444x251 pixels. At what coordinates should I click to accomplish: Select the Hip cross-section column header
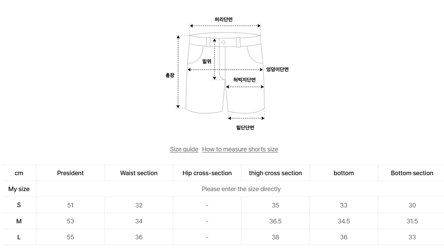(x=207, y=173)
